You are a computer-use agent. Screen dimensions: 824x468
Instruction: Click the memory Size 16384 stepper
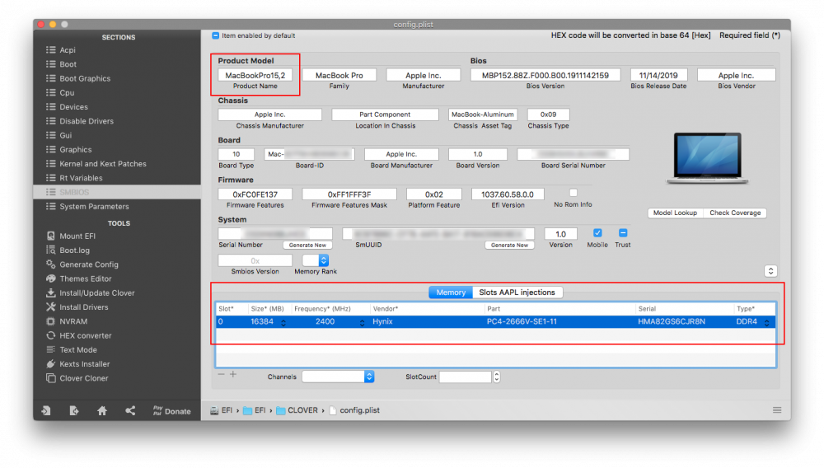click(x=283, y=322)
